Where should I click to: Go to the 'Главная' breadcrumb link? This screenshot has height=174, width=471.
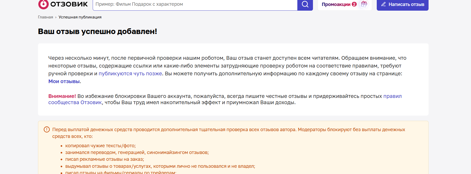click(x=46, y=17)
